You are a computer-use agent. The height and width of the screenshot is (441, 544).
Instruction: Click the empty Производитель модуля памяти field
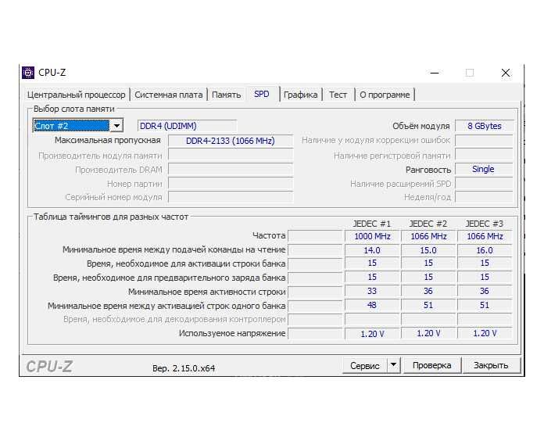(231, 155)
